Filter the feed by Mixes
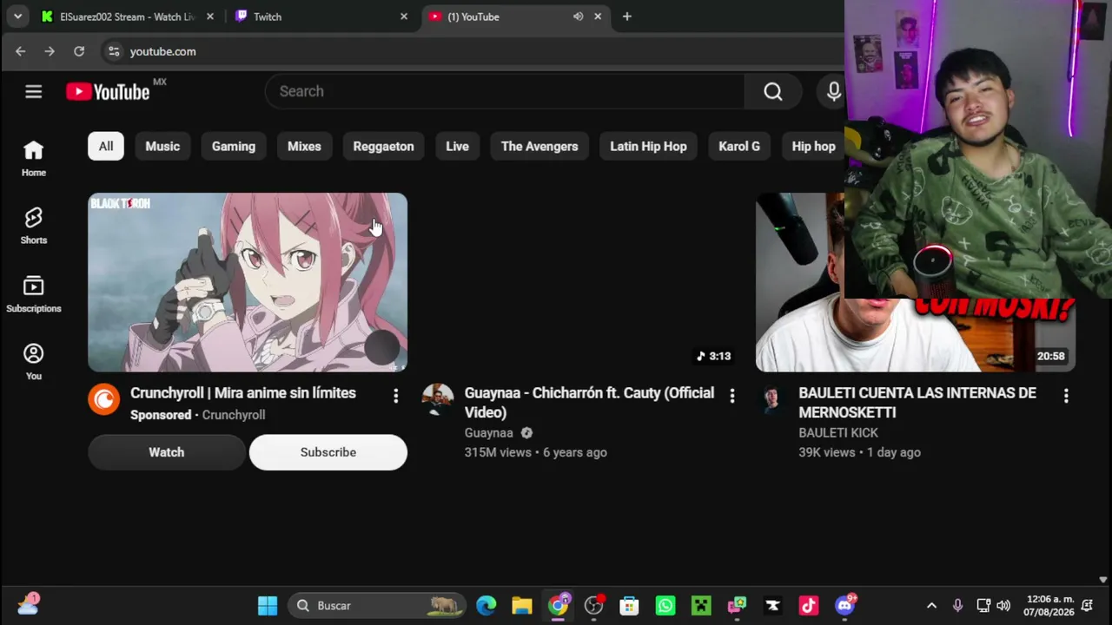Screen dimensions: 1112x625 (x=304, y=146)
